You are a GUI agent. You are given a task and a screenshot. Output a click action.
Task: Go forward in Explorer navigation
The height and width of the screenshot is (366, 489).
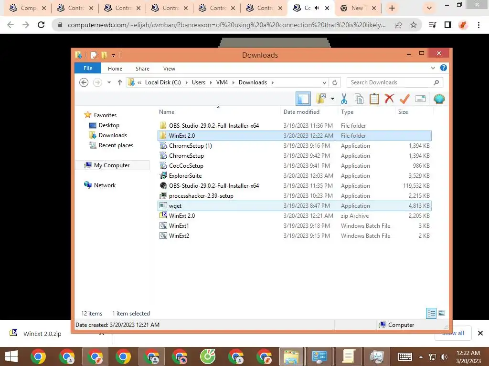coord(97,82)
